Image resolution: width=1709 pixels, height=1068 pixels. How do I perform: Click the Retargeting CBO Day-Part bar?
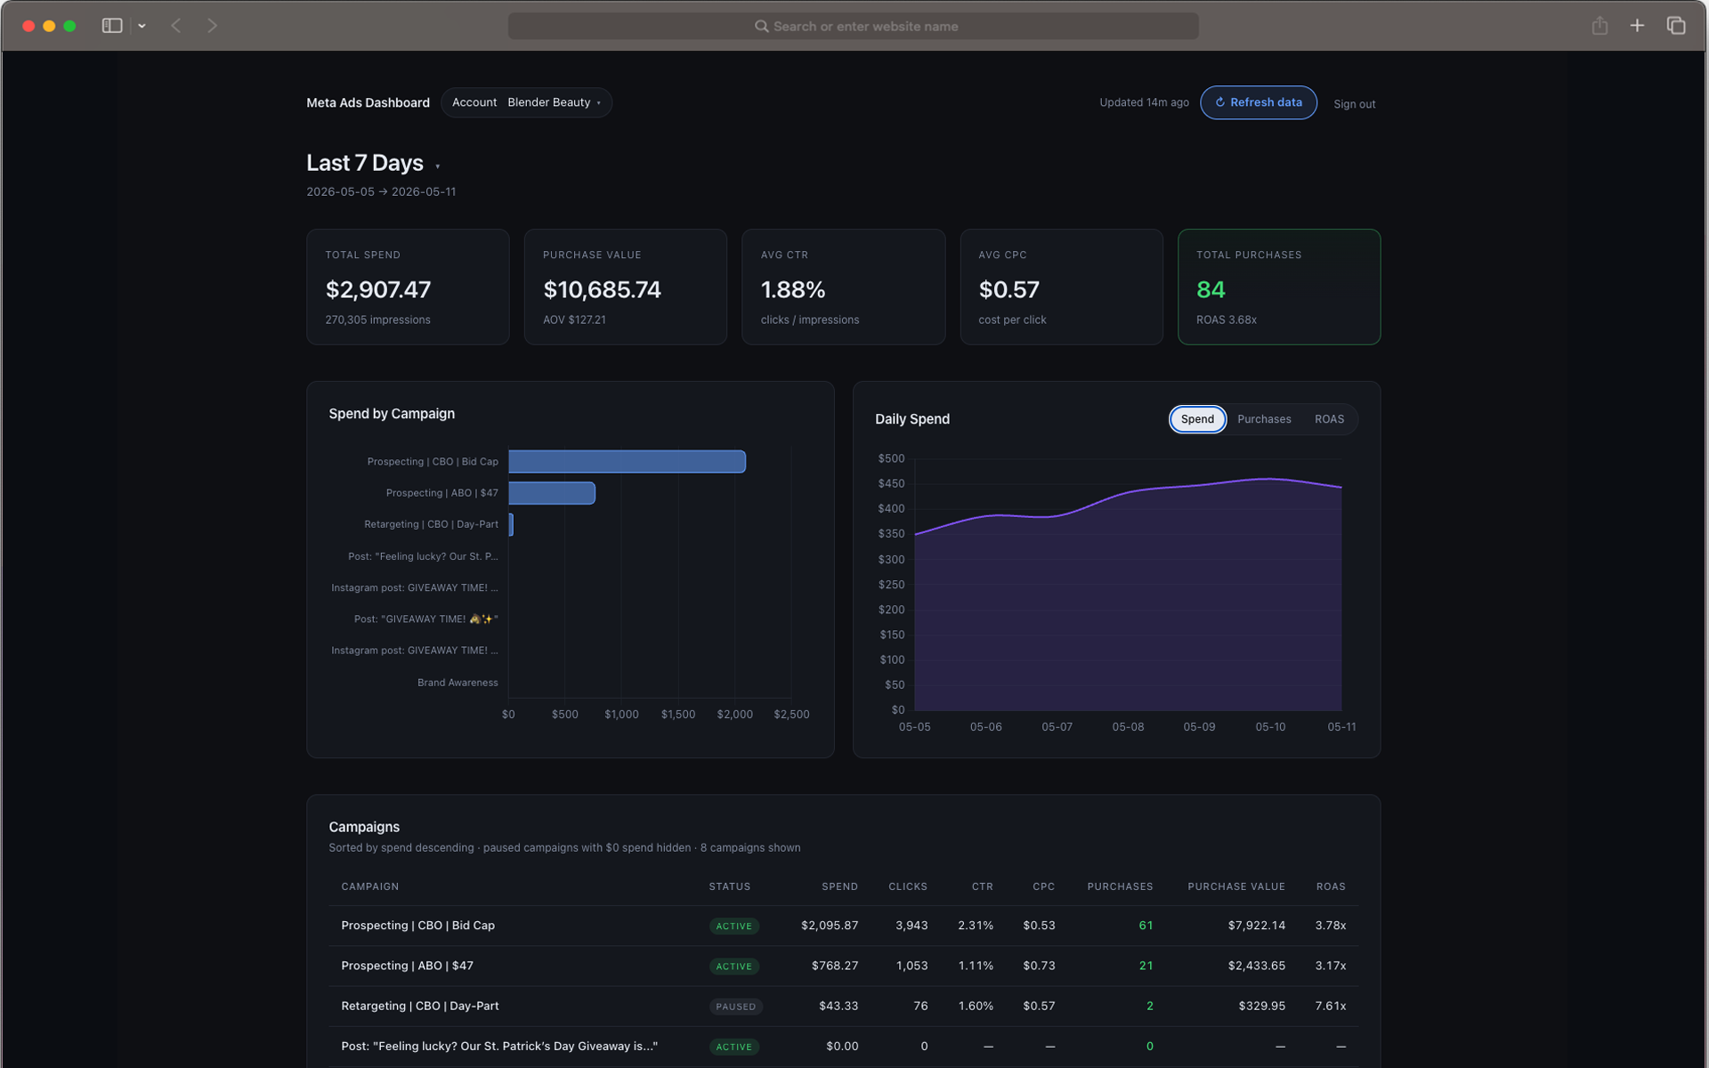click(511, 524)
